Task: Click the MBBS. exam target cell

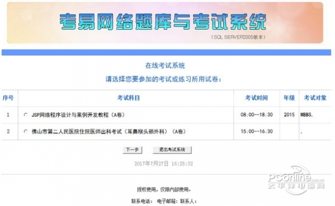Action: click(306, 115)
